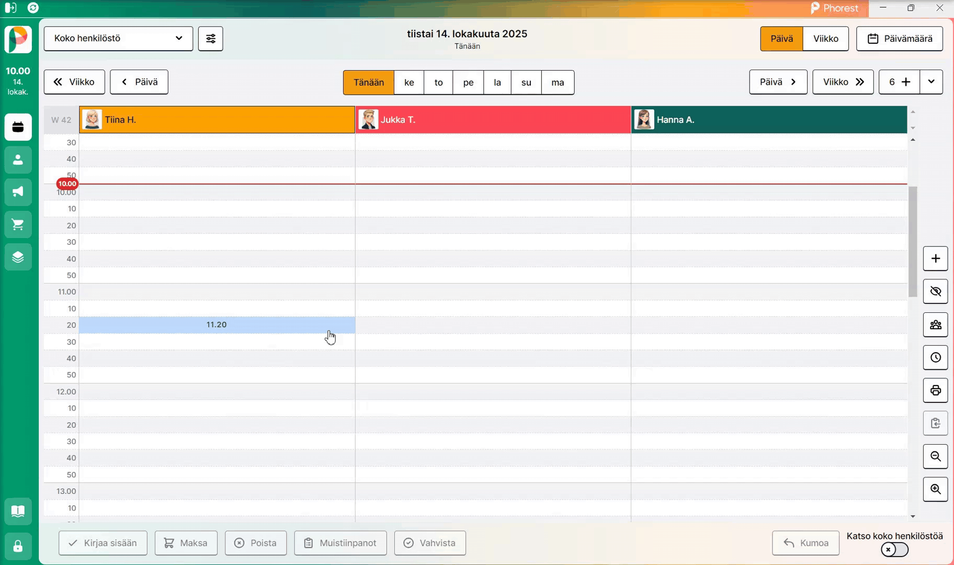Toggle the Katso koko henkilöstöä switch
The image size is (954, 565).
click(894, 550)
